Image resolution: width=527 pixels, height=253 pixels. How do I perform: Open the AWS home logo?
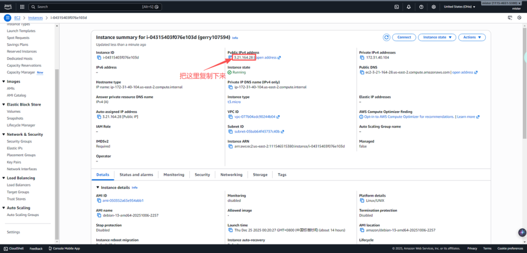(8, 6)
